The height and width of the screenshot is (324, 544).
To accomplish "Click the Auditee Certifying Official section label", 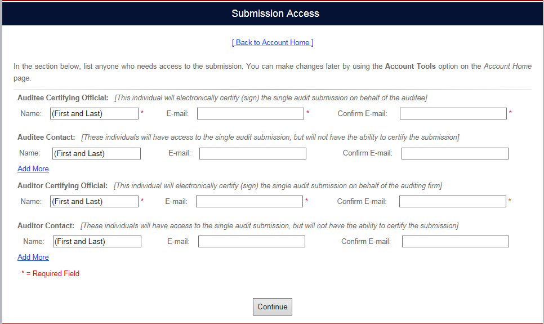I will click(63, 98).
